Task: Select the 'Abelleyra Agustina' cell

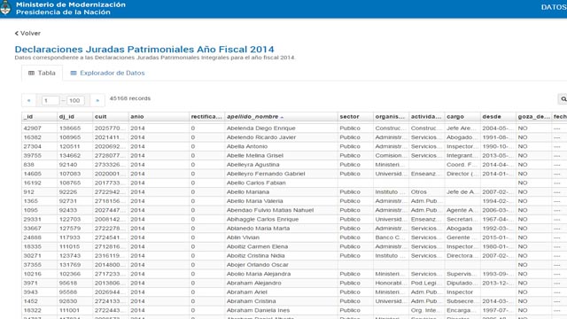Action: click(x=282, y=165)
